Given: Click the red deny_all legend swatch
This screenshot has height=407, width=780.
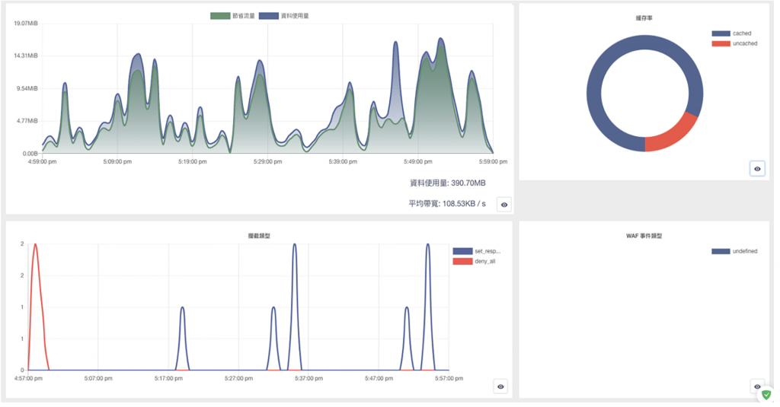Looking at the screenshot, I should pos(462,262).
